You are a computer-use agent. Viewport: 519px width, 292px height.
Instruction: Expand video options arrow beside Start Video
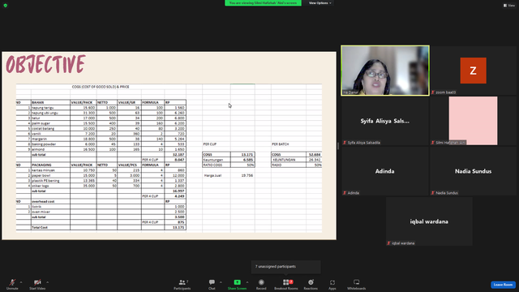pyautogui.click(x=47, y=282)
